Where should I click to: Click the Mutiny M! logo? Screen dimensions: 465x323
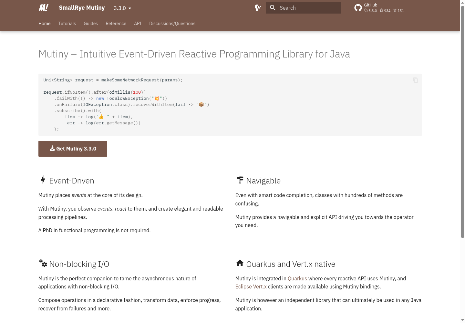click(x=44, y=8)
